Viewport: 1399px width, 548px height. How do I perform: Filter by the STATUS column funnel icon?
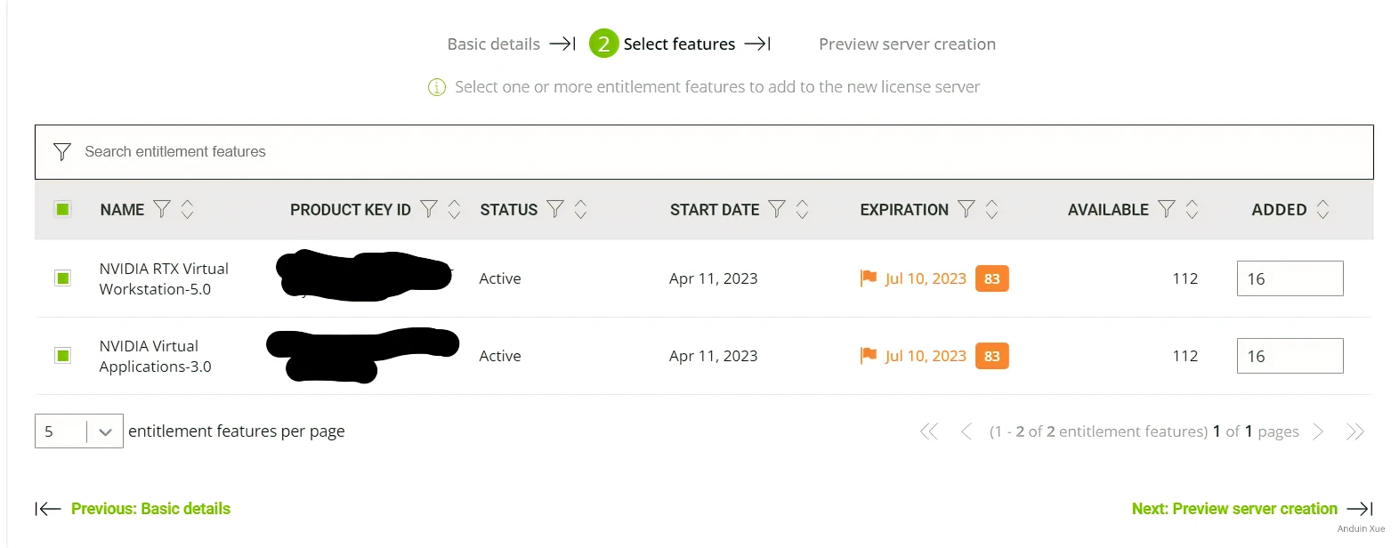(x=555, y=209)
